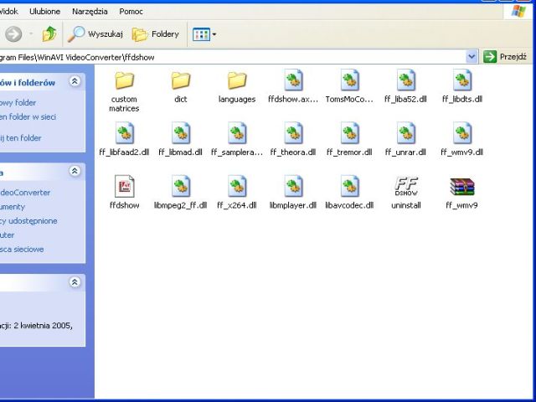Click the 'custom matrices' folder name

pyautogui.click(x=124, y=104)
